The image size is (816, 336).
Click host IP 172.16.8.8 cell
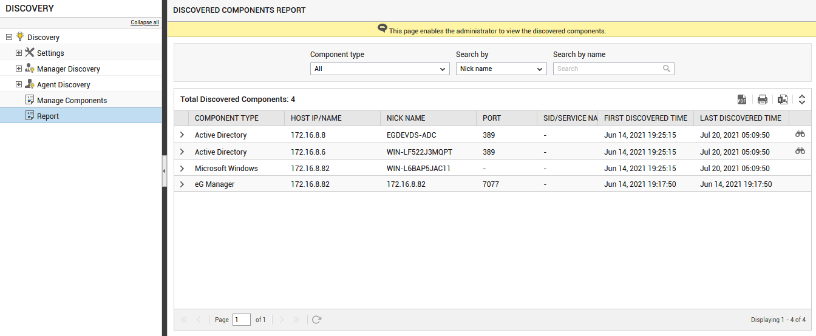[x=308, y=135]
